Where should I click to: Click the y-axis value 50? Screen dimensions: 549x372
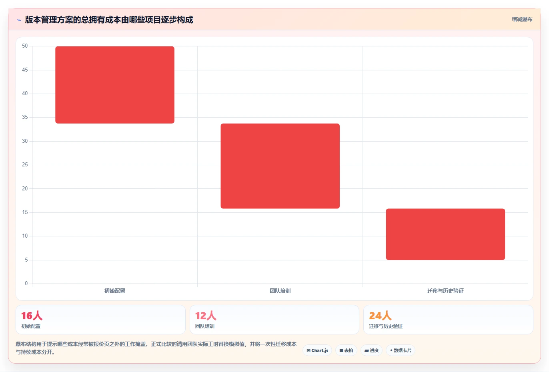(25, 46)
